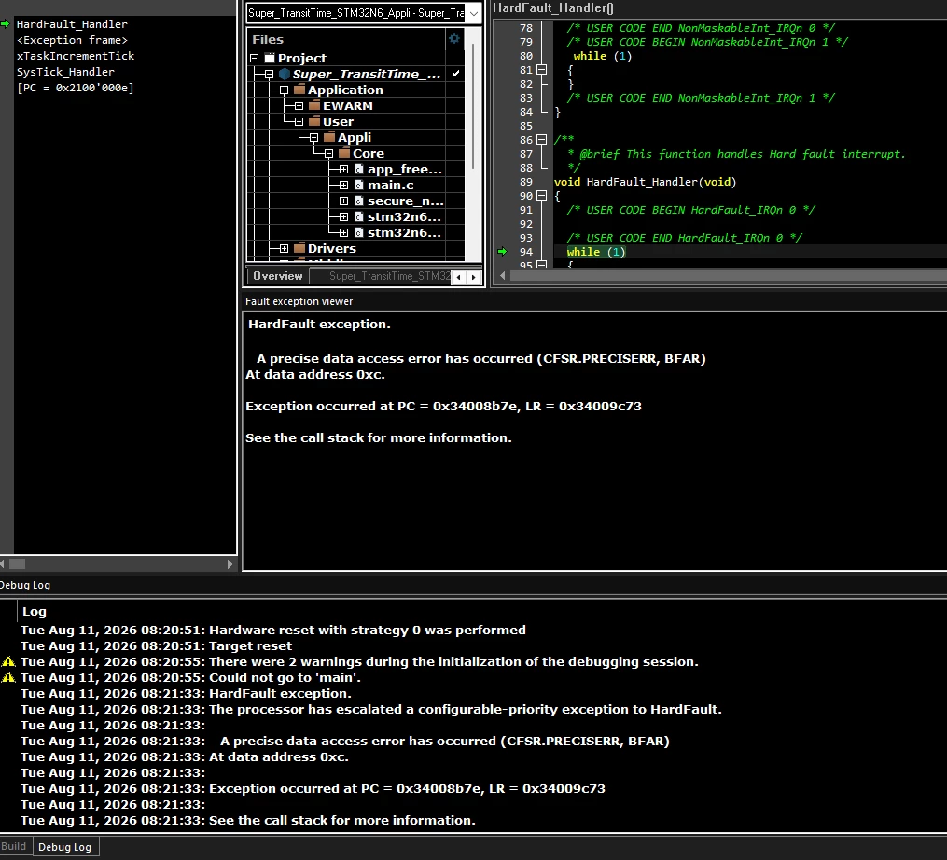Screen dimensions: 947x860
Task: Click the User folder icon
Action: 314,121
